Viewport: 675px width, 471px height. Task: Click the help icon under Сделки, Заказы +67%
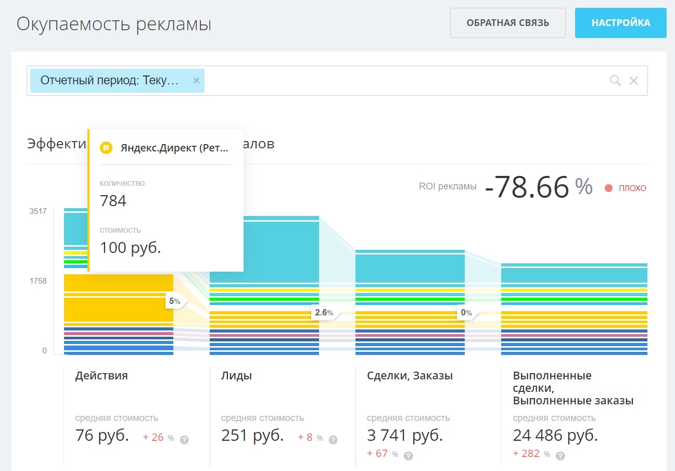click(409, 456)
